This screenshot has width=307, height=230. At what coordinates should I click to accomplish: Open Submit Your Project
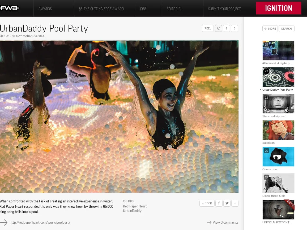click(224, 9)
